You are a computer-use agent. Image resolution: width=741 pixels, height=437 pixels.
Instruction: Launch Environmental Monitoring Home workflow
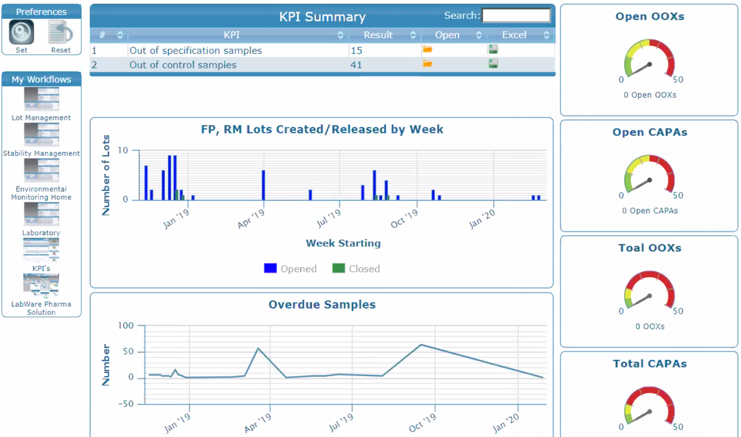41,171
